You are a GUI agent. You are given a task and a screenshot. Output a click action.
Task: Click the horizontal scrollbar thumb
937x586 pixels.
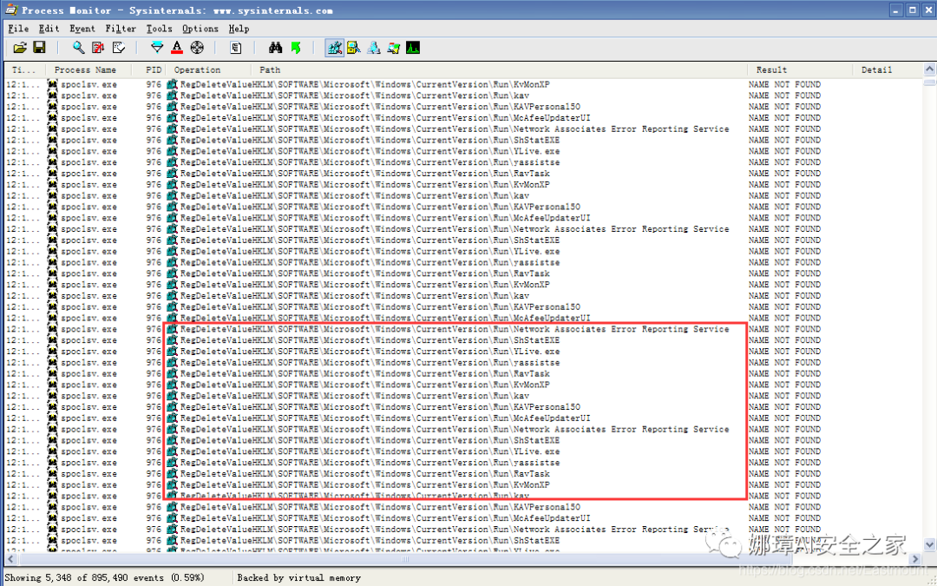click(405, 559)
